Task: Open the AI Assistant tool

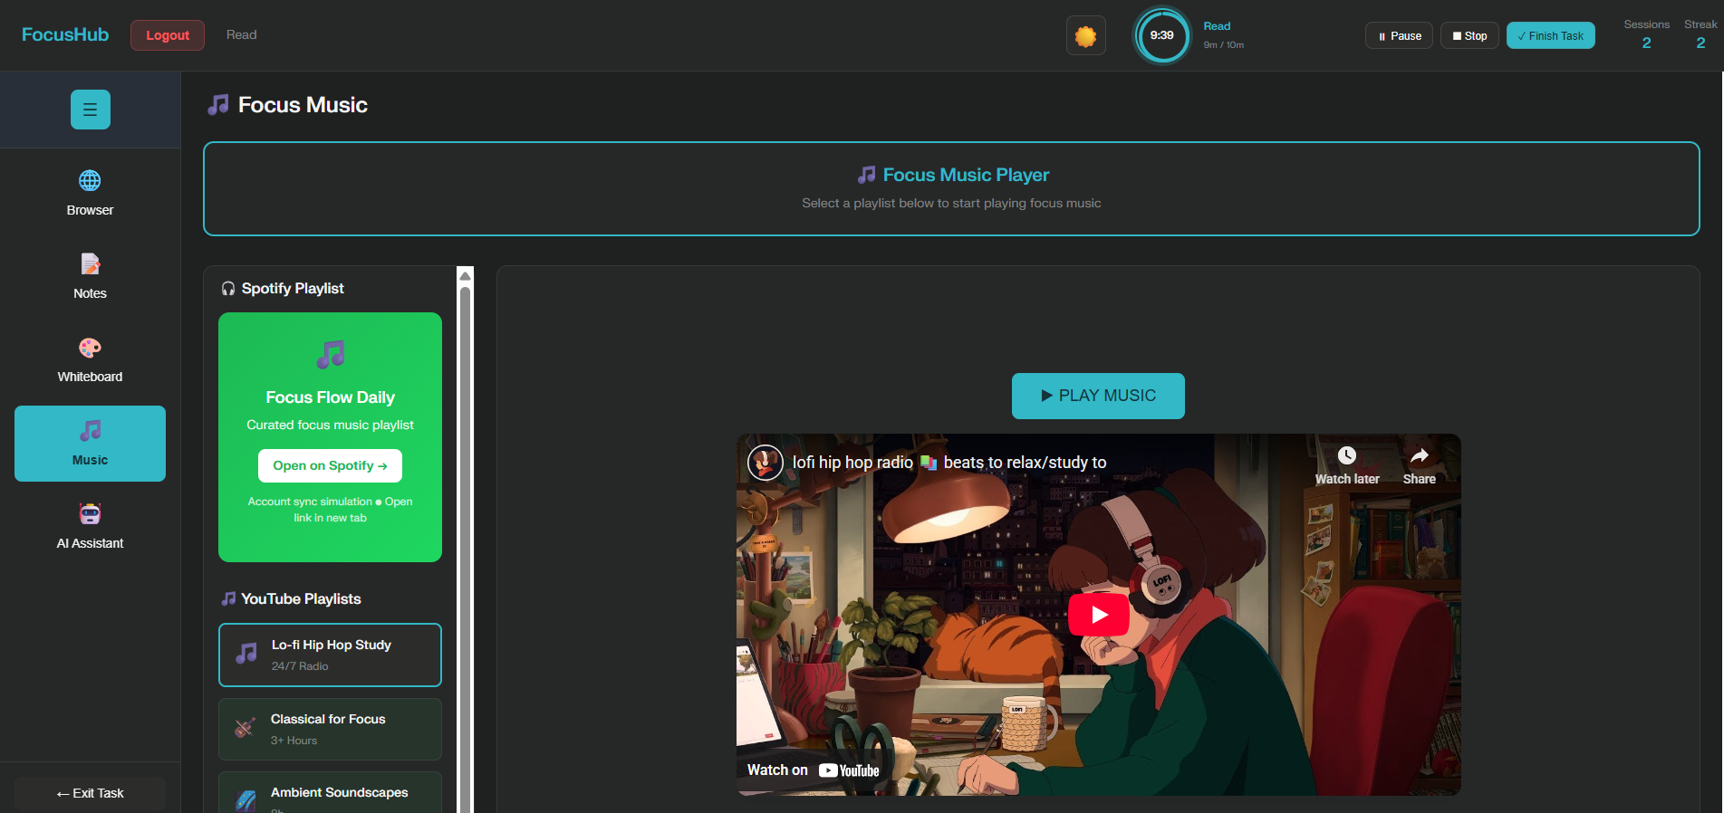Action: point(90,526)
